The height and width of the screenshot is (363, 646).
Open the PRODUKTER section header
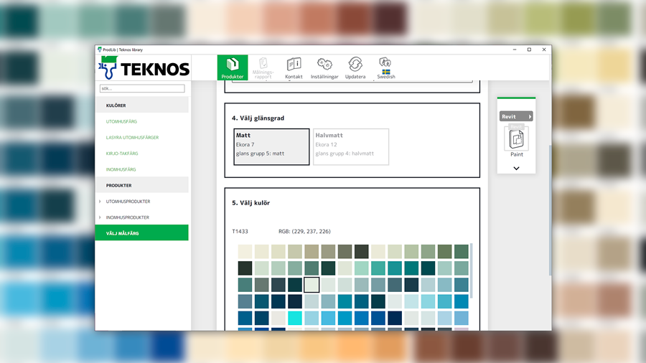click(x=142, y=185)
